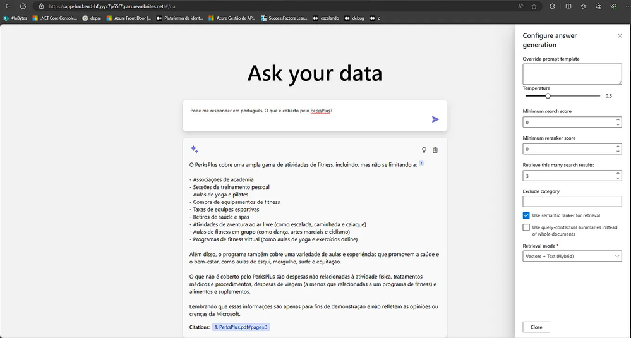Focus the Exclude category field
This screenshot has height=338, width=631.
click(x=572, y=201)
